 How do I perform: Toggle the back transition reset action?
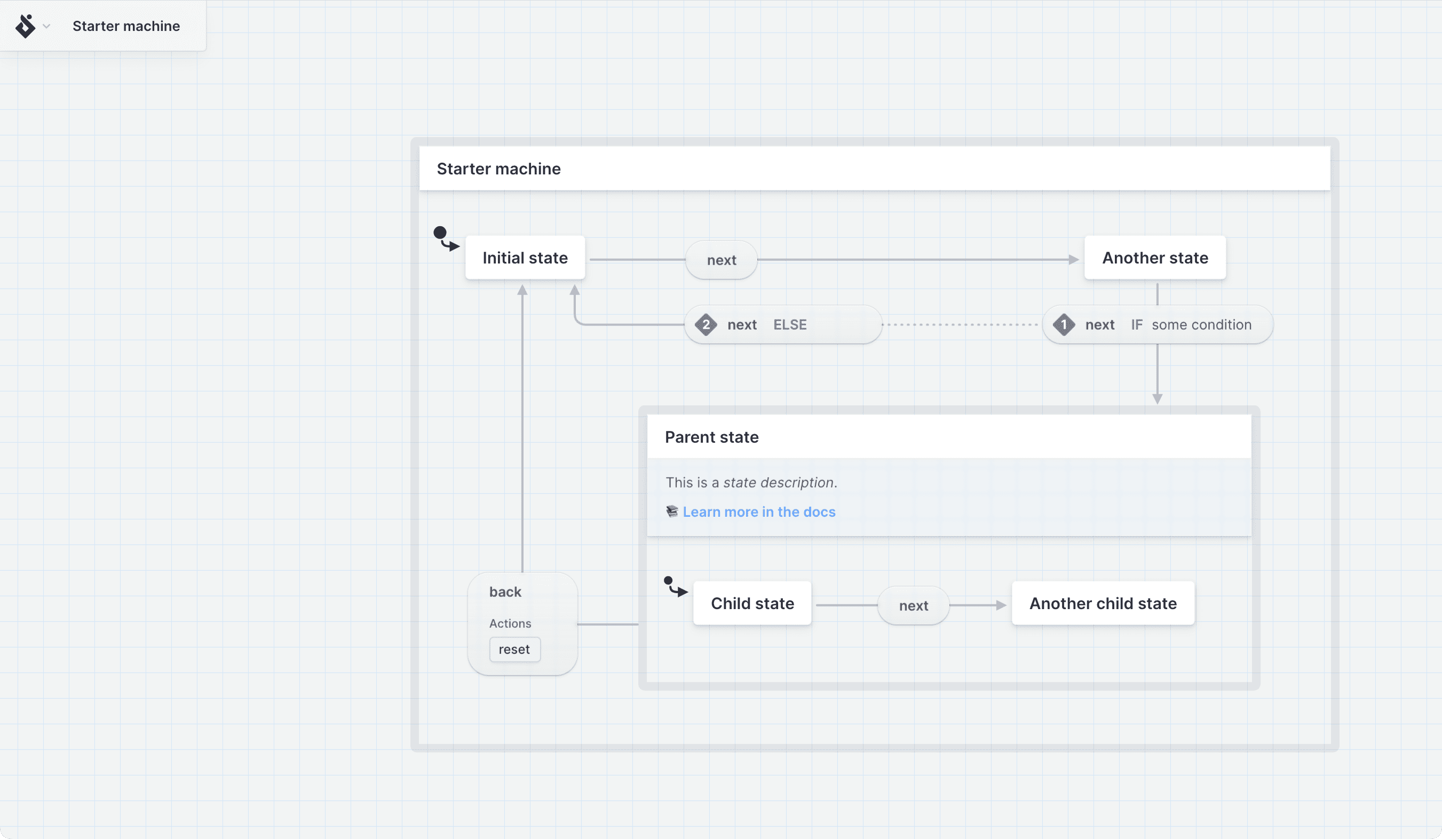[x=514, y=649]
